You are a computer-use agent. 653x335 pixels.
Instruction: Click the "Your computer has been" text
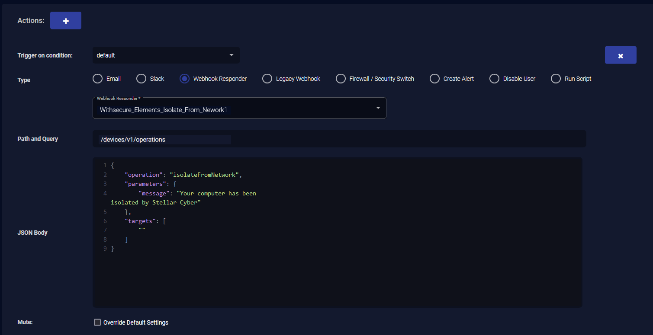(x=216, y=193)
